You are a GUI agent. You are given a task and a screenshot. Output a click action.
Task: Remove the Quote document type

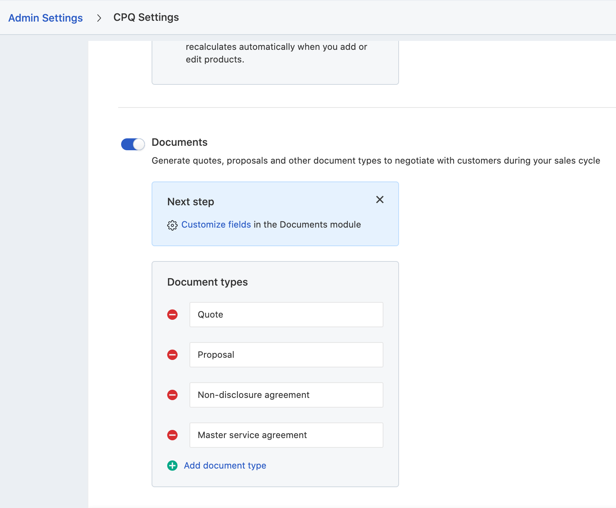point(172,315)
